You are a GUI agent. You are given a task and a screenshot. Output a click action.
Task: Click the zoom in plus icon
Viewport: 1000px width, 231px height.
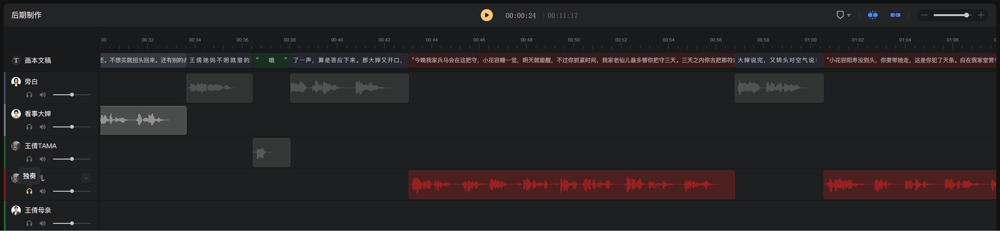(x=981, y=15)
